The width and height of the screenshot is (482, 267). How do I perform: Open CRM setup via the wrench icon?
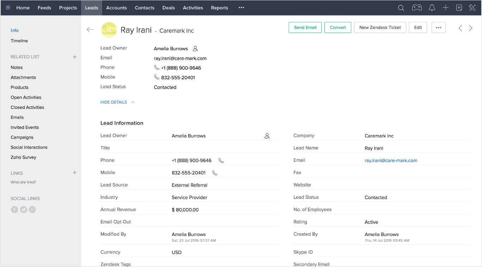coord(472,7)
